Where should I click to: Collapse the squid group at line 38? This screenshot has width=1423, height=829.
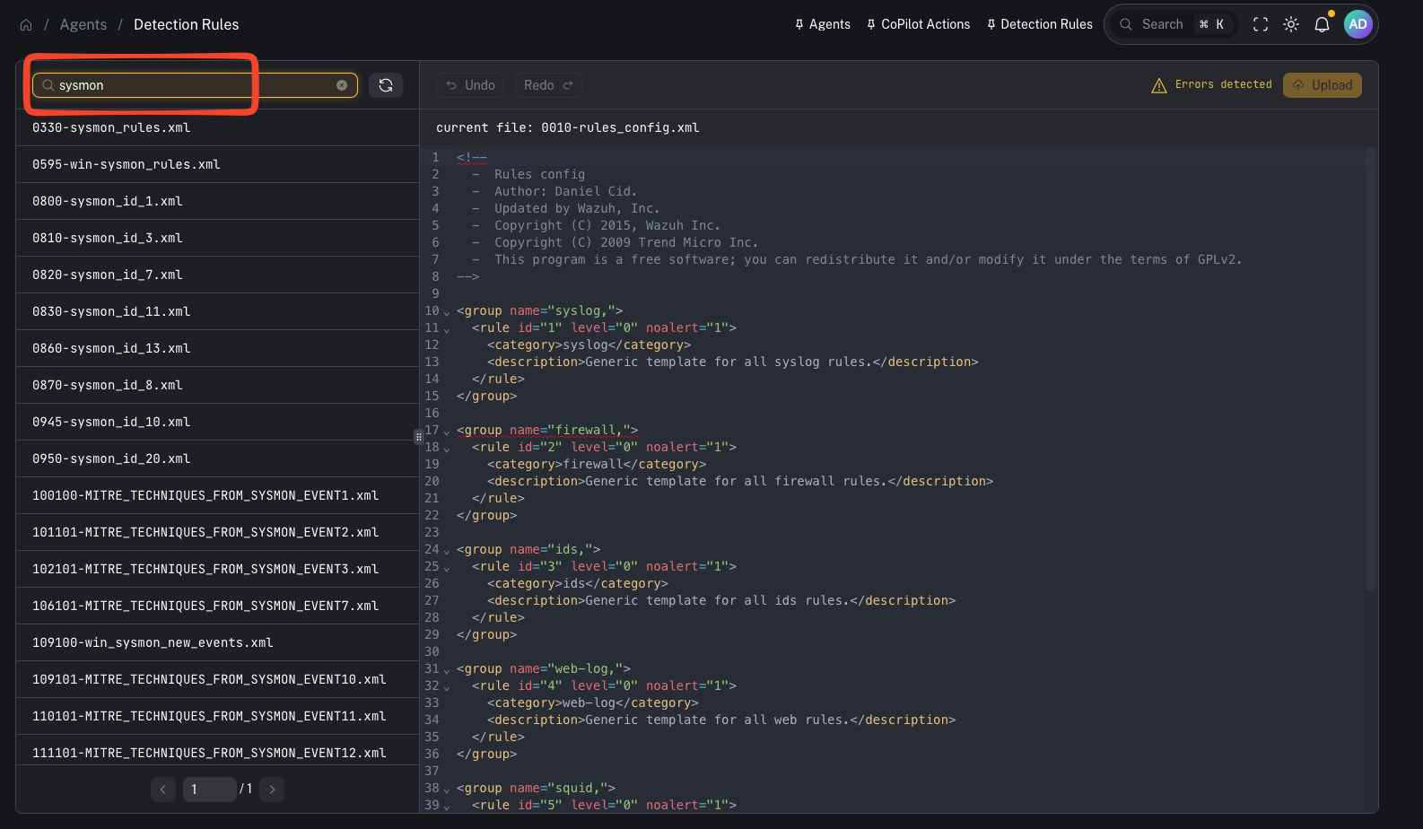(447, 790)
